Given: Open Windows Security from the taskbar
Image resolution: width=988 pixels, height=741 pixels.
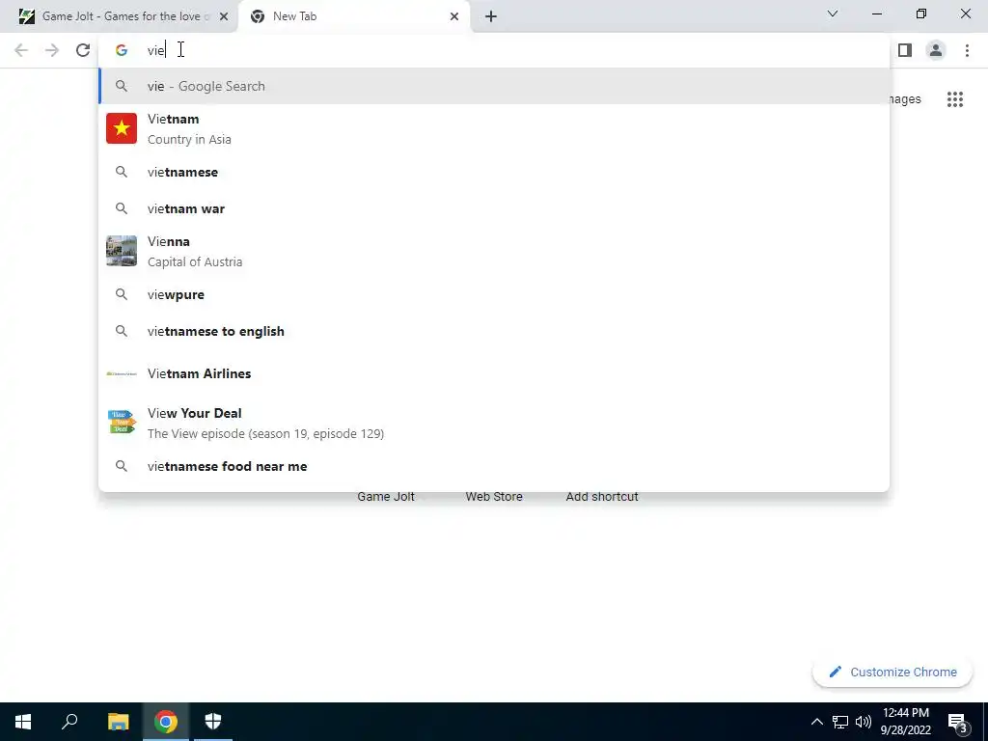Looking at the screenshot, I should tap(213, 722).
